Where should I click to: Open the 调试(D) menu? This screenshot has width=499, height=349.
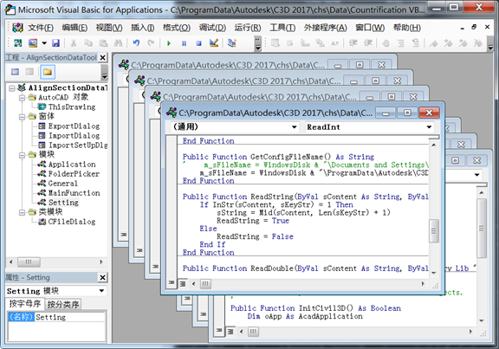tap(212, 28)
